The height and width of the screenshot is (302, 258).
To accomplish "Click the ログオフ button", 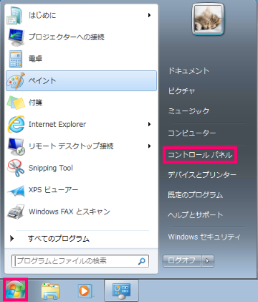I will tap(183, 260).
